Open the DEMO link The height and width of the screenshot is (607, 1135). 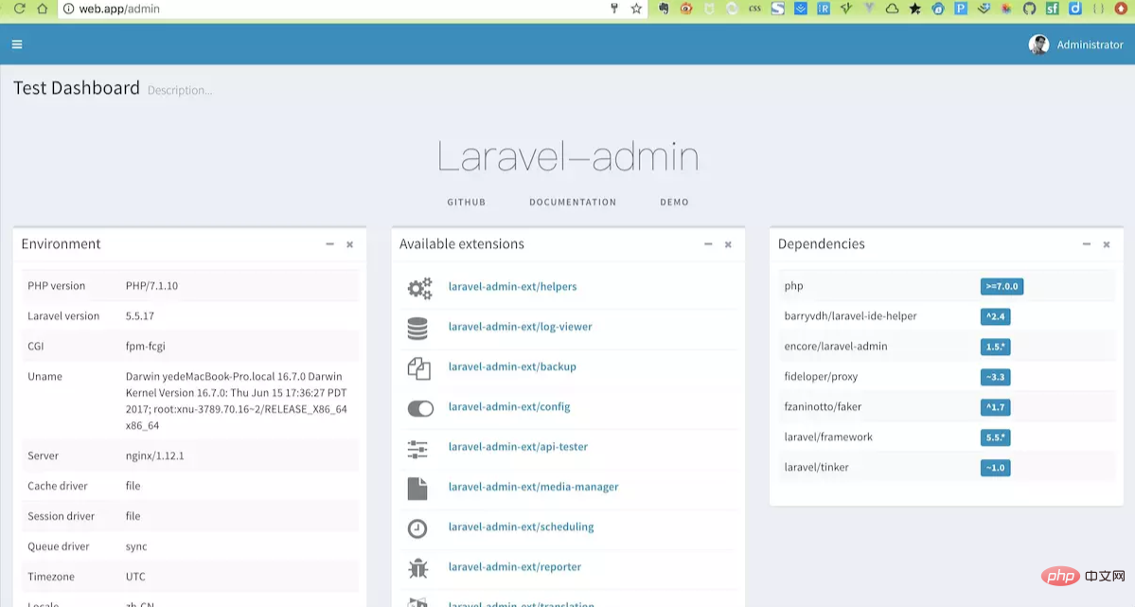674,202
